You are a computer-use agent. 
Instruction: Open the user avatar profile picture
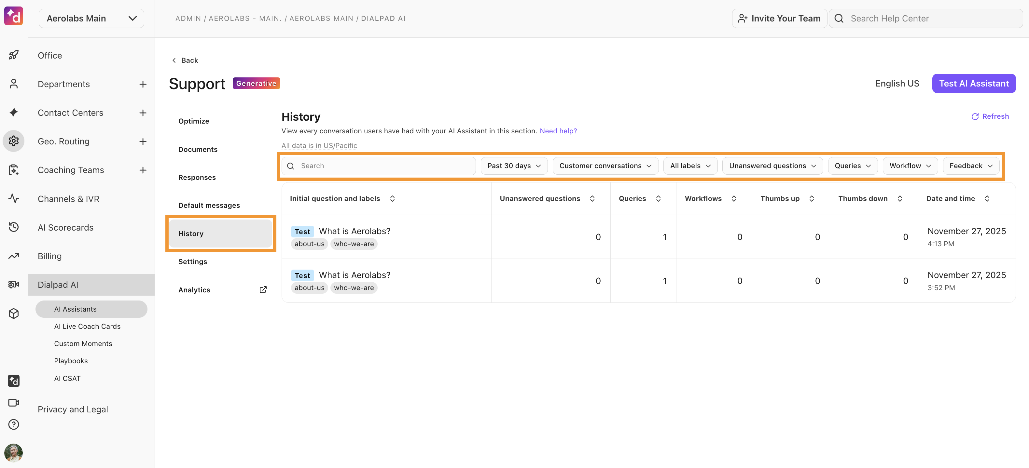[x=14, y=453]
